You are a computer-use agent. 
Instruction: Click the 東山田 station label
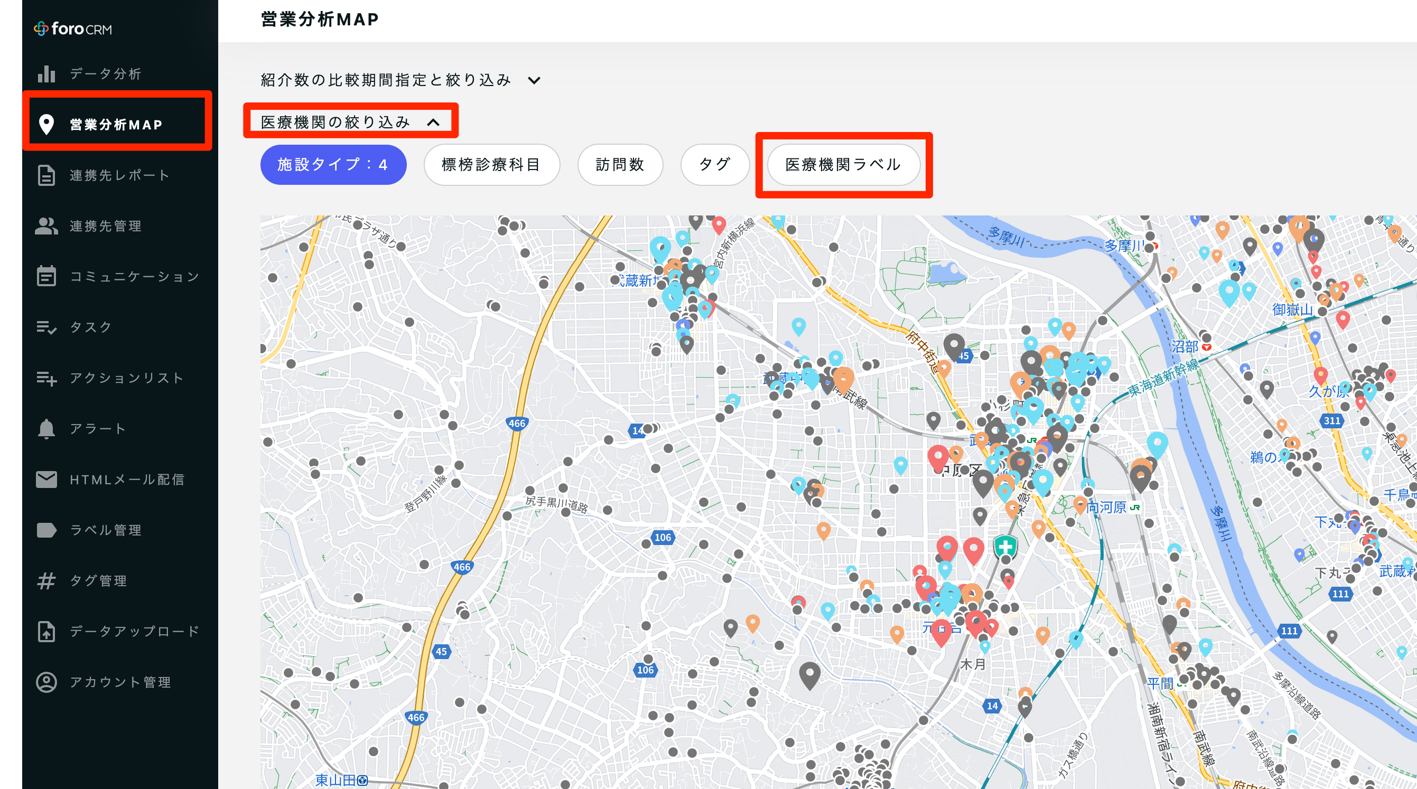point(335,779)
